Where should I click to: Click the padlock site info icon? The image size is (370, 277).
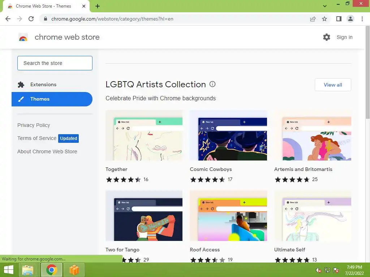click(46, 19)
